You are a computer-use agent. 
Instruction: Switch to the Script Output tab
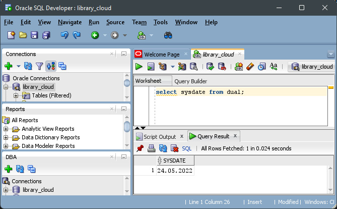pyautogui.click(x=160, y=137)
